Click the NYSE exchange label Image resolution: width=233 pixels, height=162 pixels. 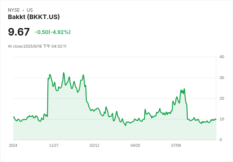(14, 10)
